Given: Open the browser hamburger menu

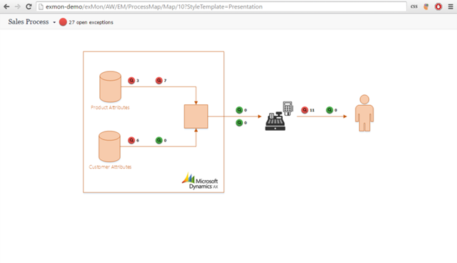Looking at the screenshot, I should (x=451, y=6).
